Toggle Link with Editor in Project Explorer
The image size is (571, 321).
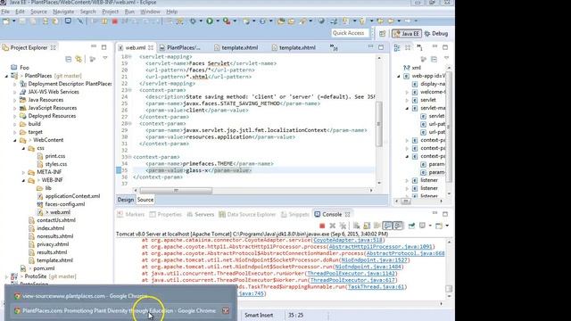tap(79, 59)
